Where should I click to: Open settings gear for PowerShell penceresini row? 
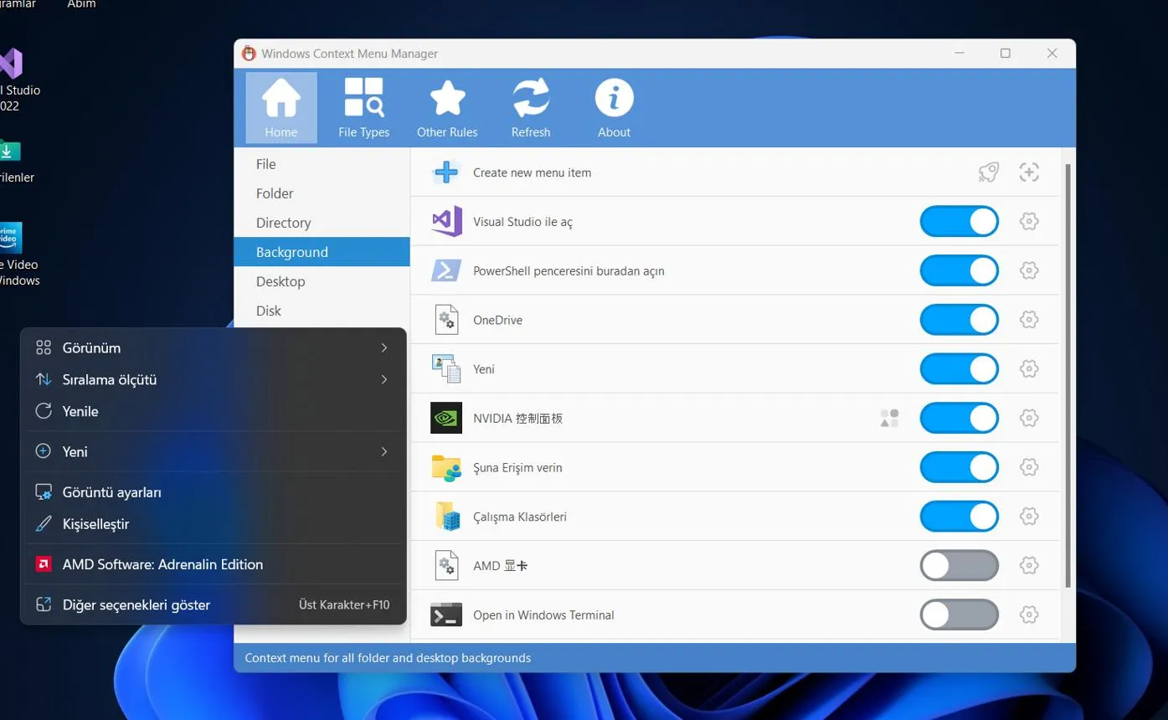1029,270
